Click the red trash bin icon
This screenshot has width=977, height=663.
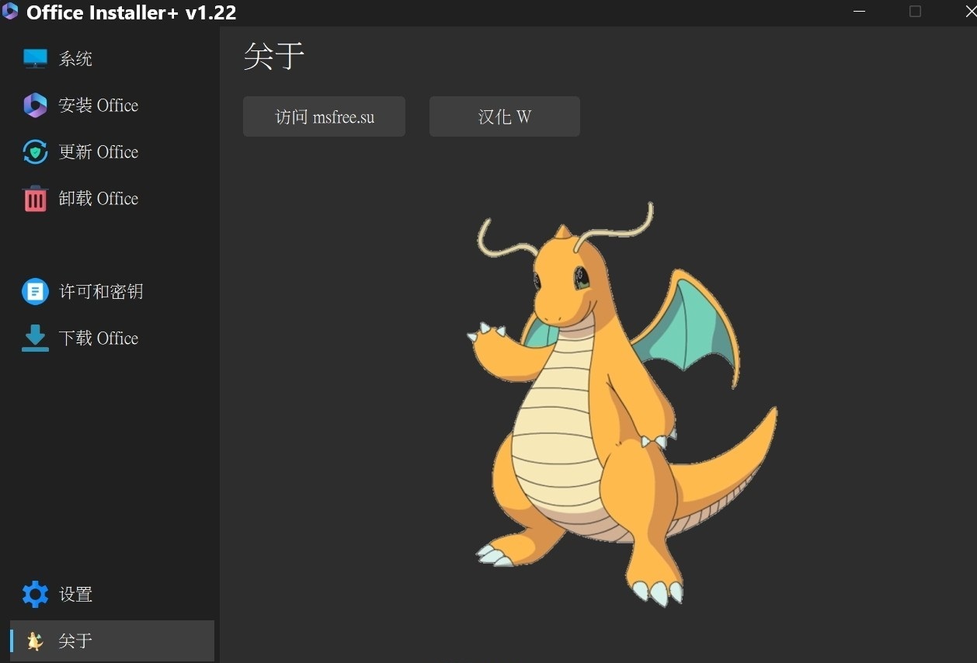[x=35, y=199]
